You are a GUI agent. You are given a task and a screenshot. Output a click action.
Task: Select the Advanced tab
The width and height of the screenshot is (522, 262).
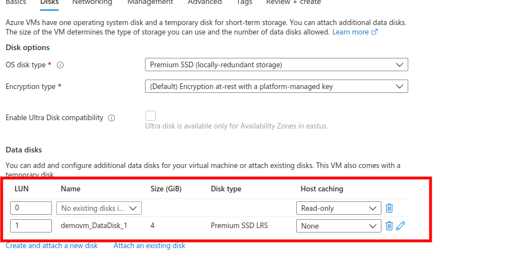205,2
